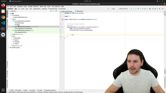Open the Project Structure toolbar icon
166x93 pixels.
(x=150, y=9)
